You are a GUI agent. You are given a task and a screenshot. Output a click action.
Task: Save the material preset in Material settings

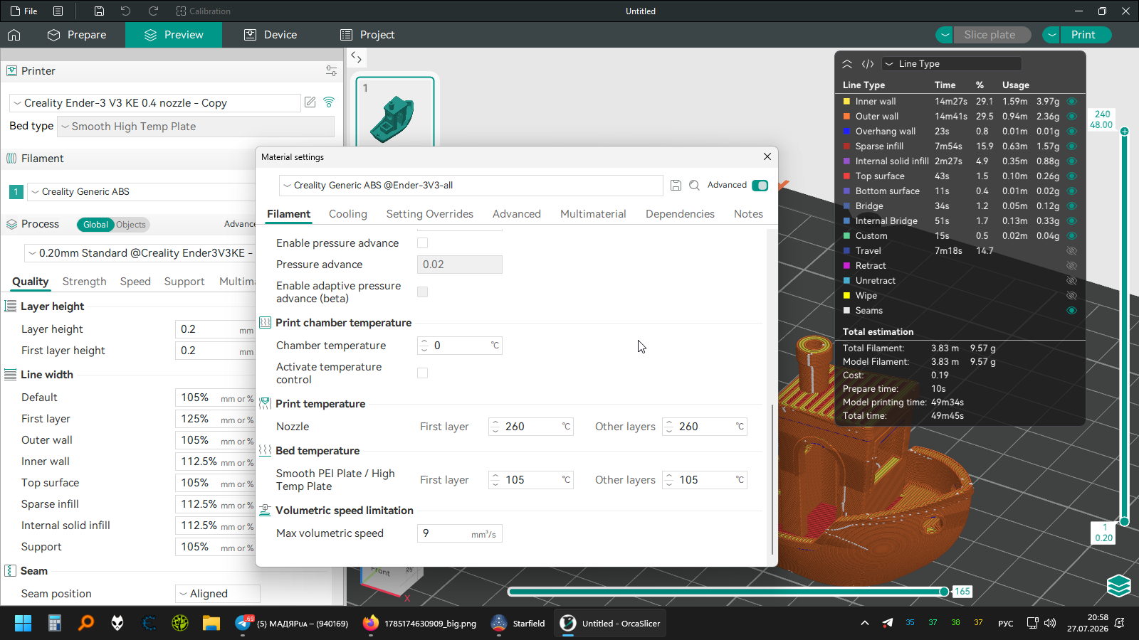(x=676, y=186)
